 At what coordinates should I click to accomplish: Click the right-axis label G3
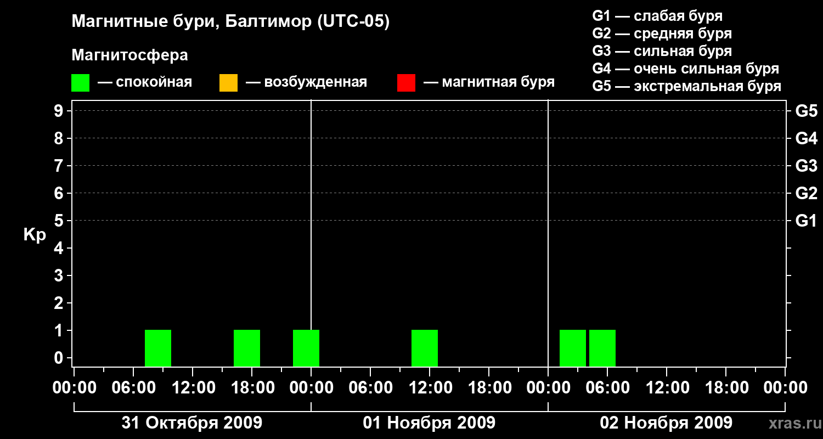tap(806, 166)
